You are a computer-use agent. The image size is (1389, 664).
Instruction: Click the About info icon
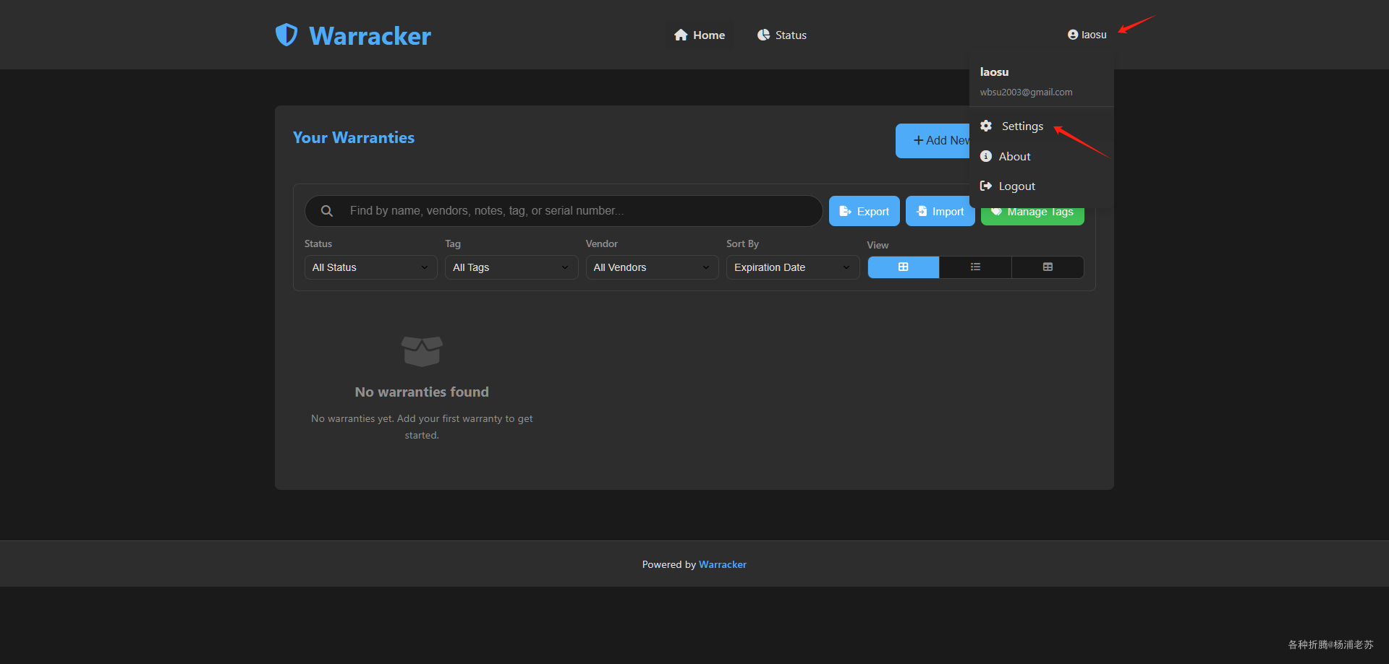click(x=986, y=156)
